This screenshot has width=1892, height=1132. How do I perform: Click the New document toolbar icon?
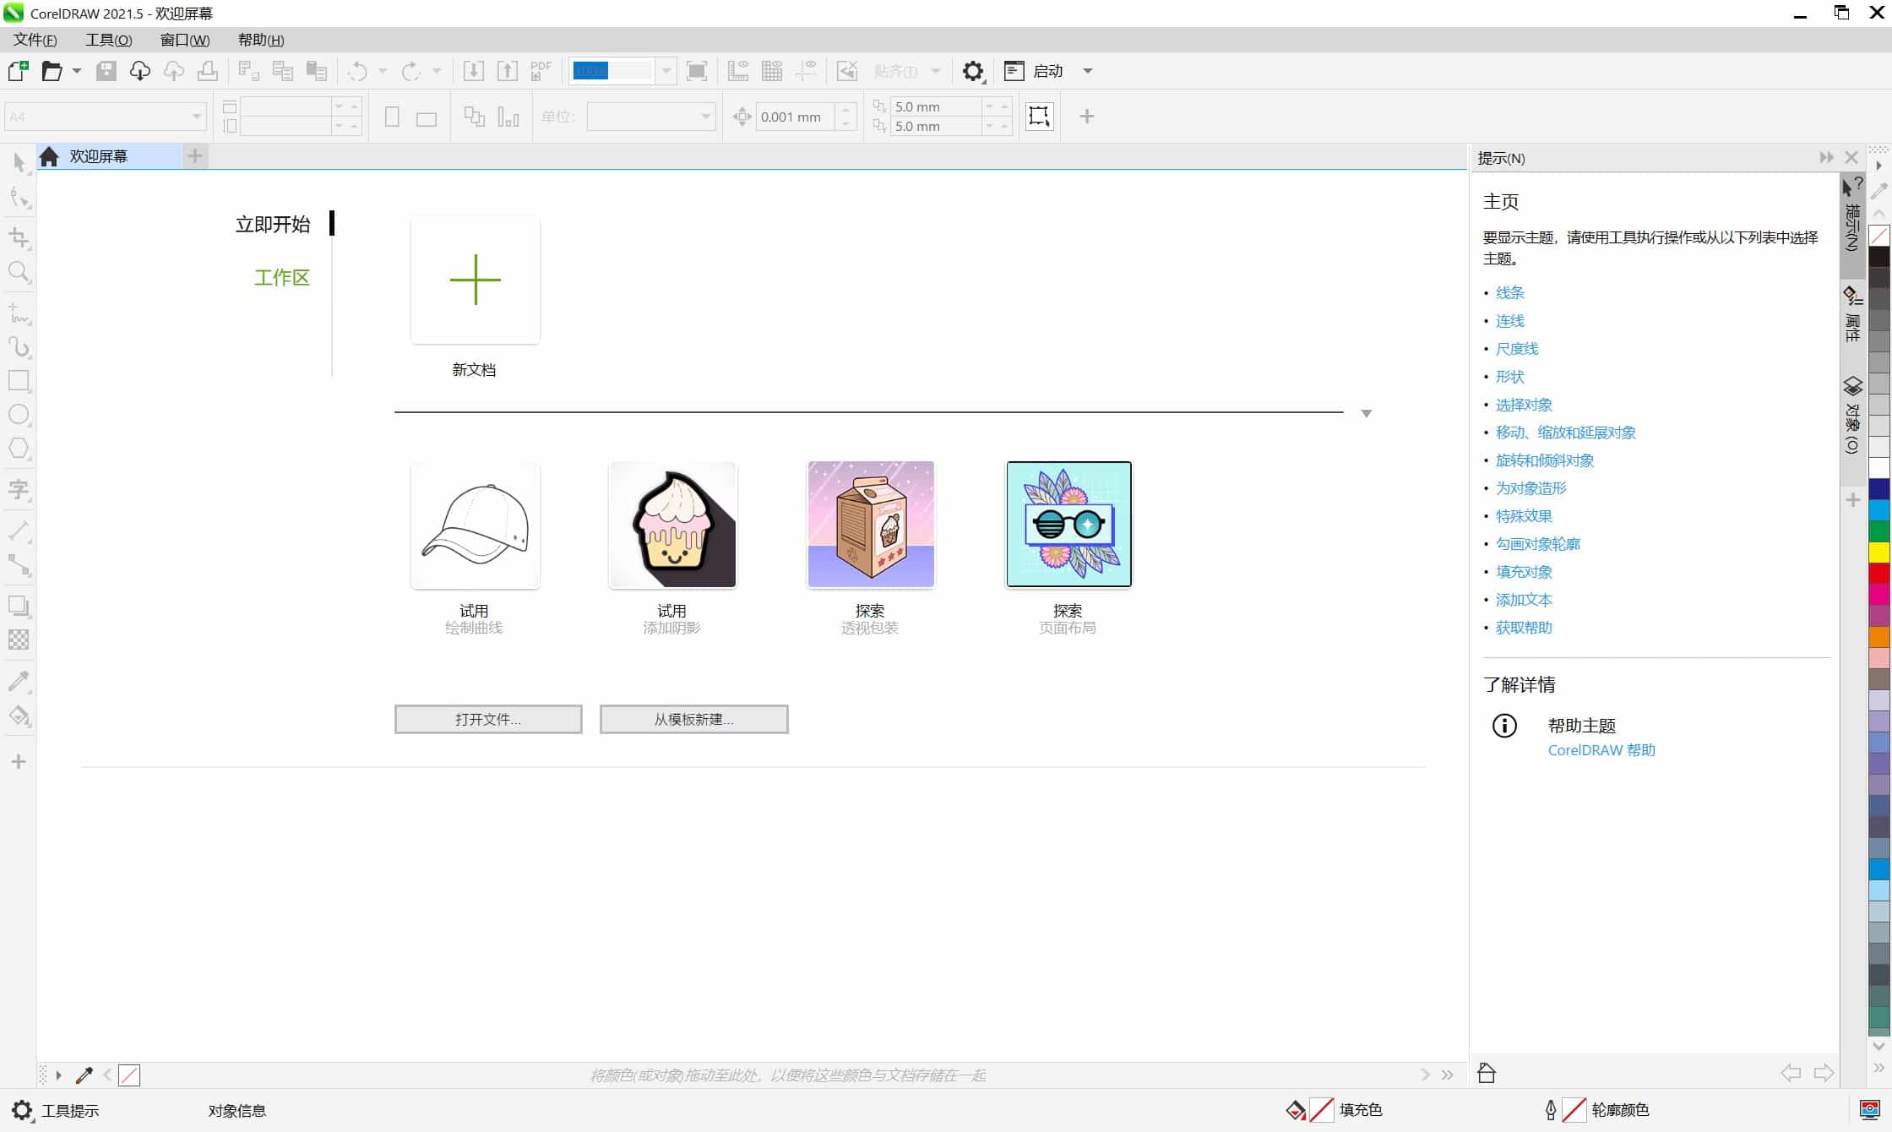pos(18,71)
